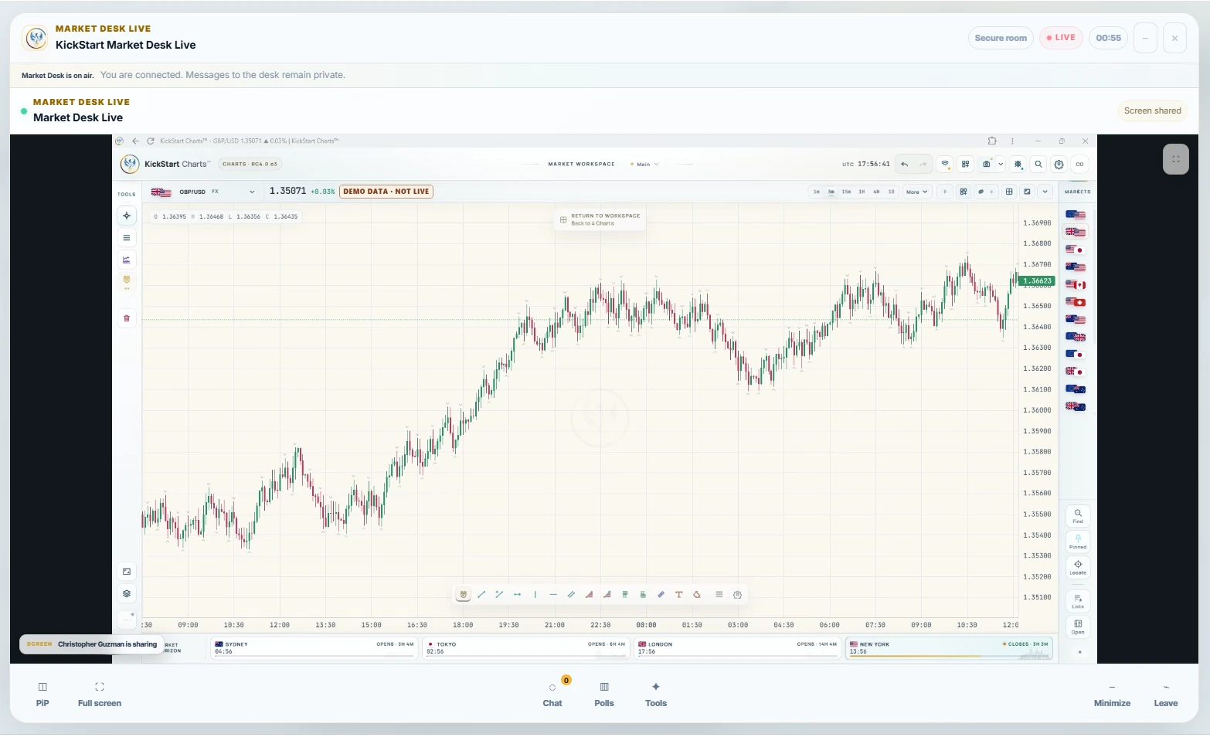The height and width of the screenshot is (737, 1210).
Task: Click the London session card
Action: point(737,648)
